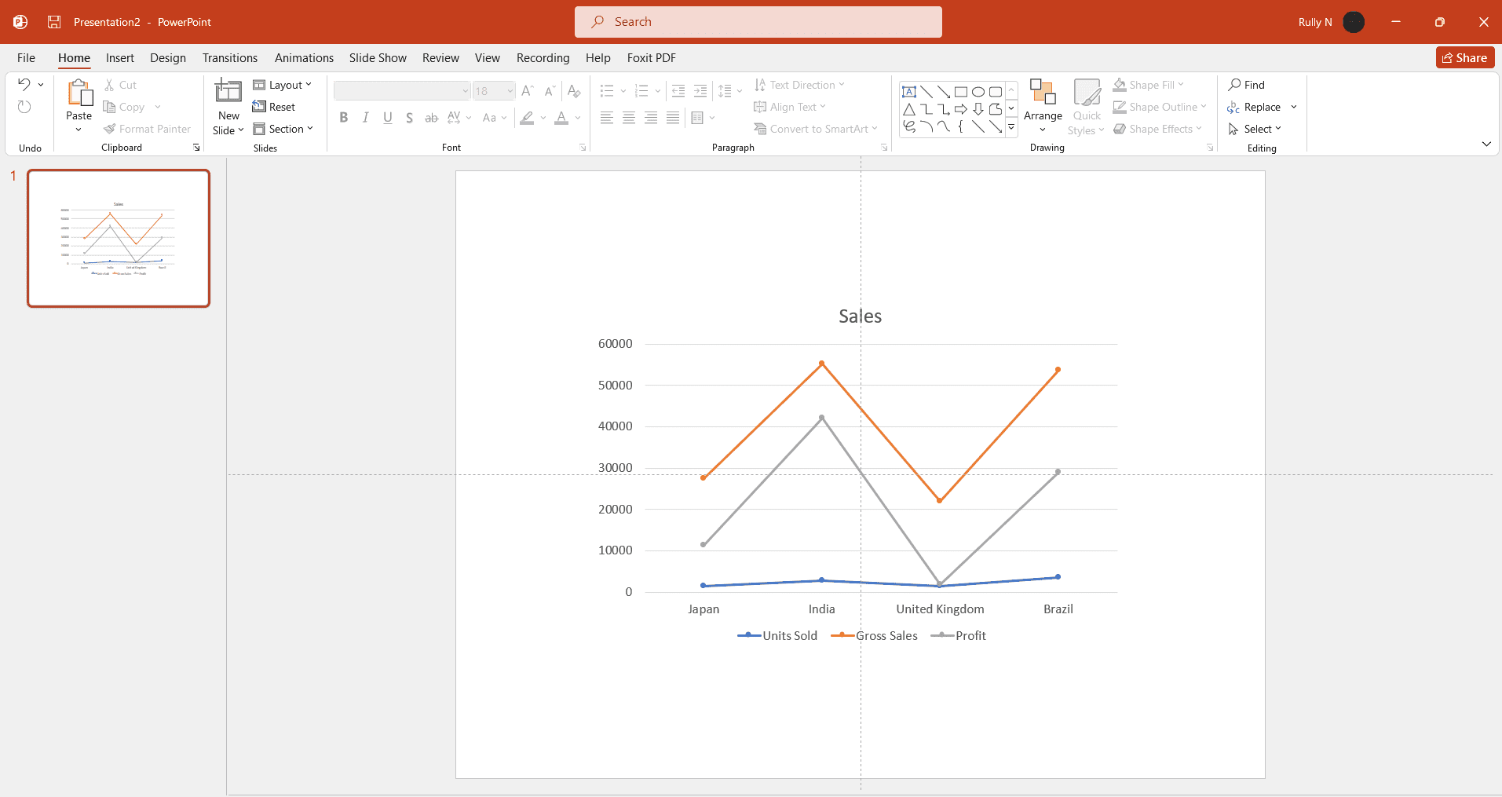Open the font size combo box

coord(494,91)
